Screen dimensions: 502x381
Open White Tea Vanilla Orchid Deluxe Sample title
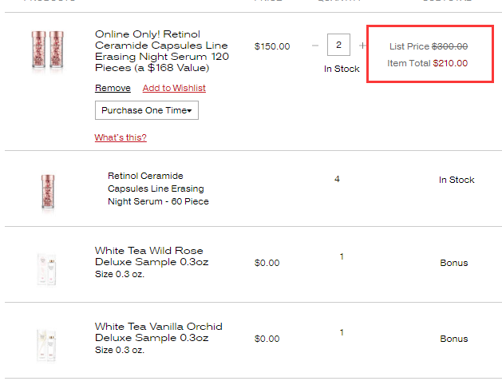coord(159,332)
